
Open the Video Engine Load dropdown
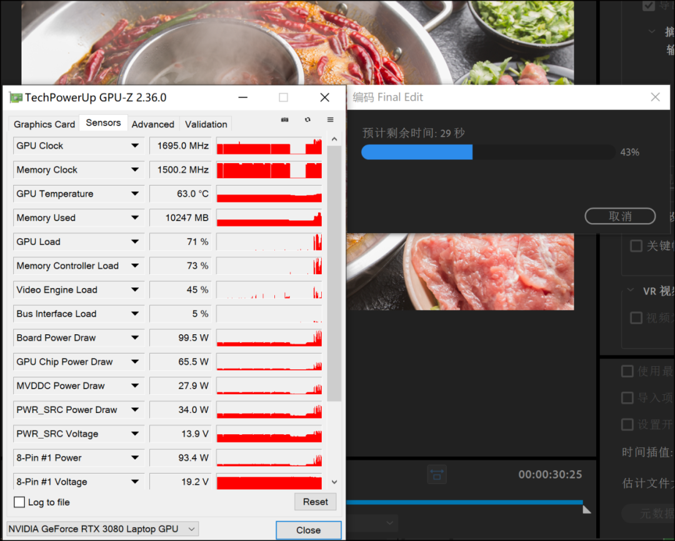tap(135, 290)
